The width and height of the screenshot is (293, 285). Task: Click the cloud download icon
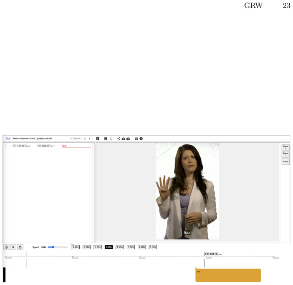[128, 139]
